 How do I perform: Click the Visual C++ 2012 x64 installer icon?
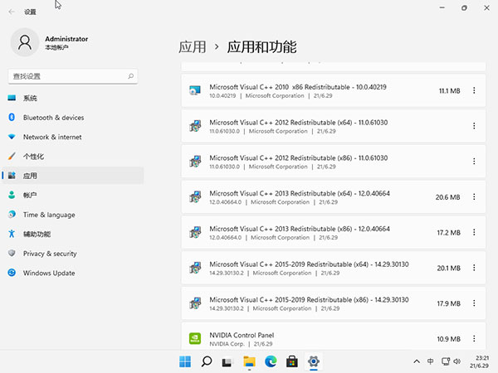click(x=195, y=126)
